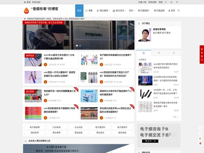The height and width of the screenshot is (153, 204).
Task: Click thumbs-up count 140 on yooz post
Action: (156, 72)
